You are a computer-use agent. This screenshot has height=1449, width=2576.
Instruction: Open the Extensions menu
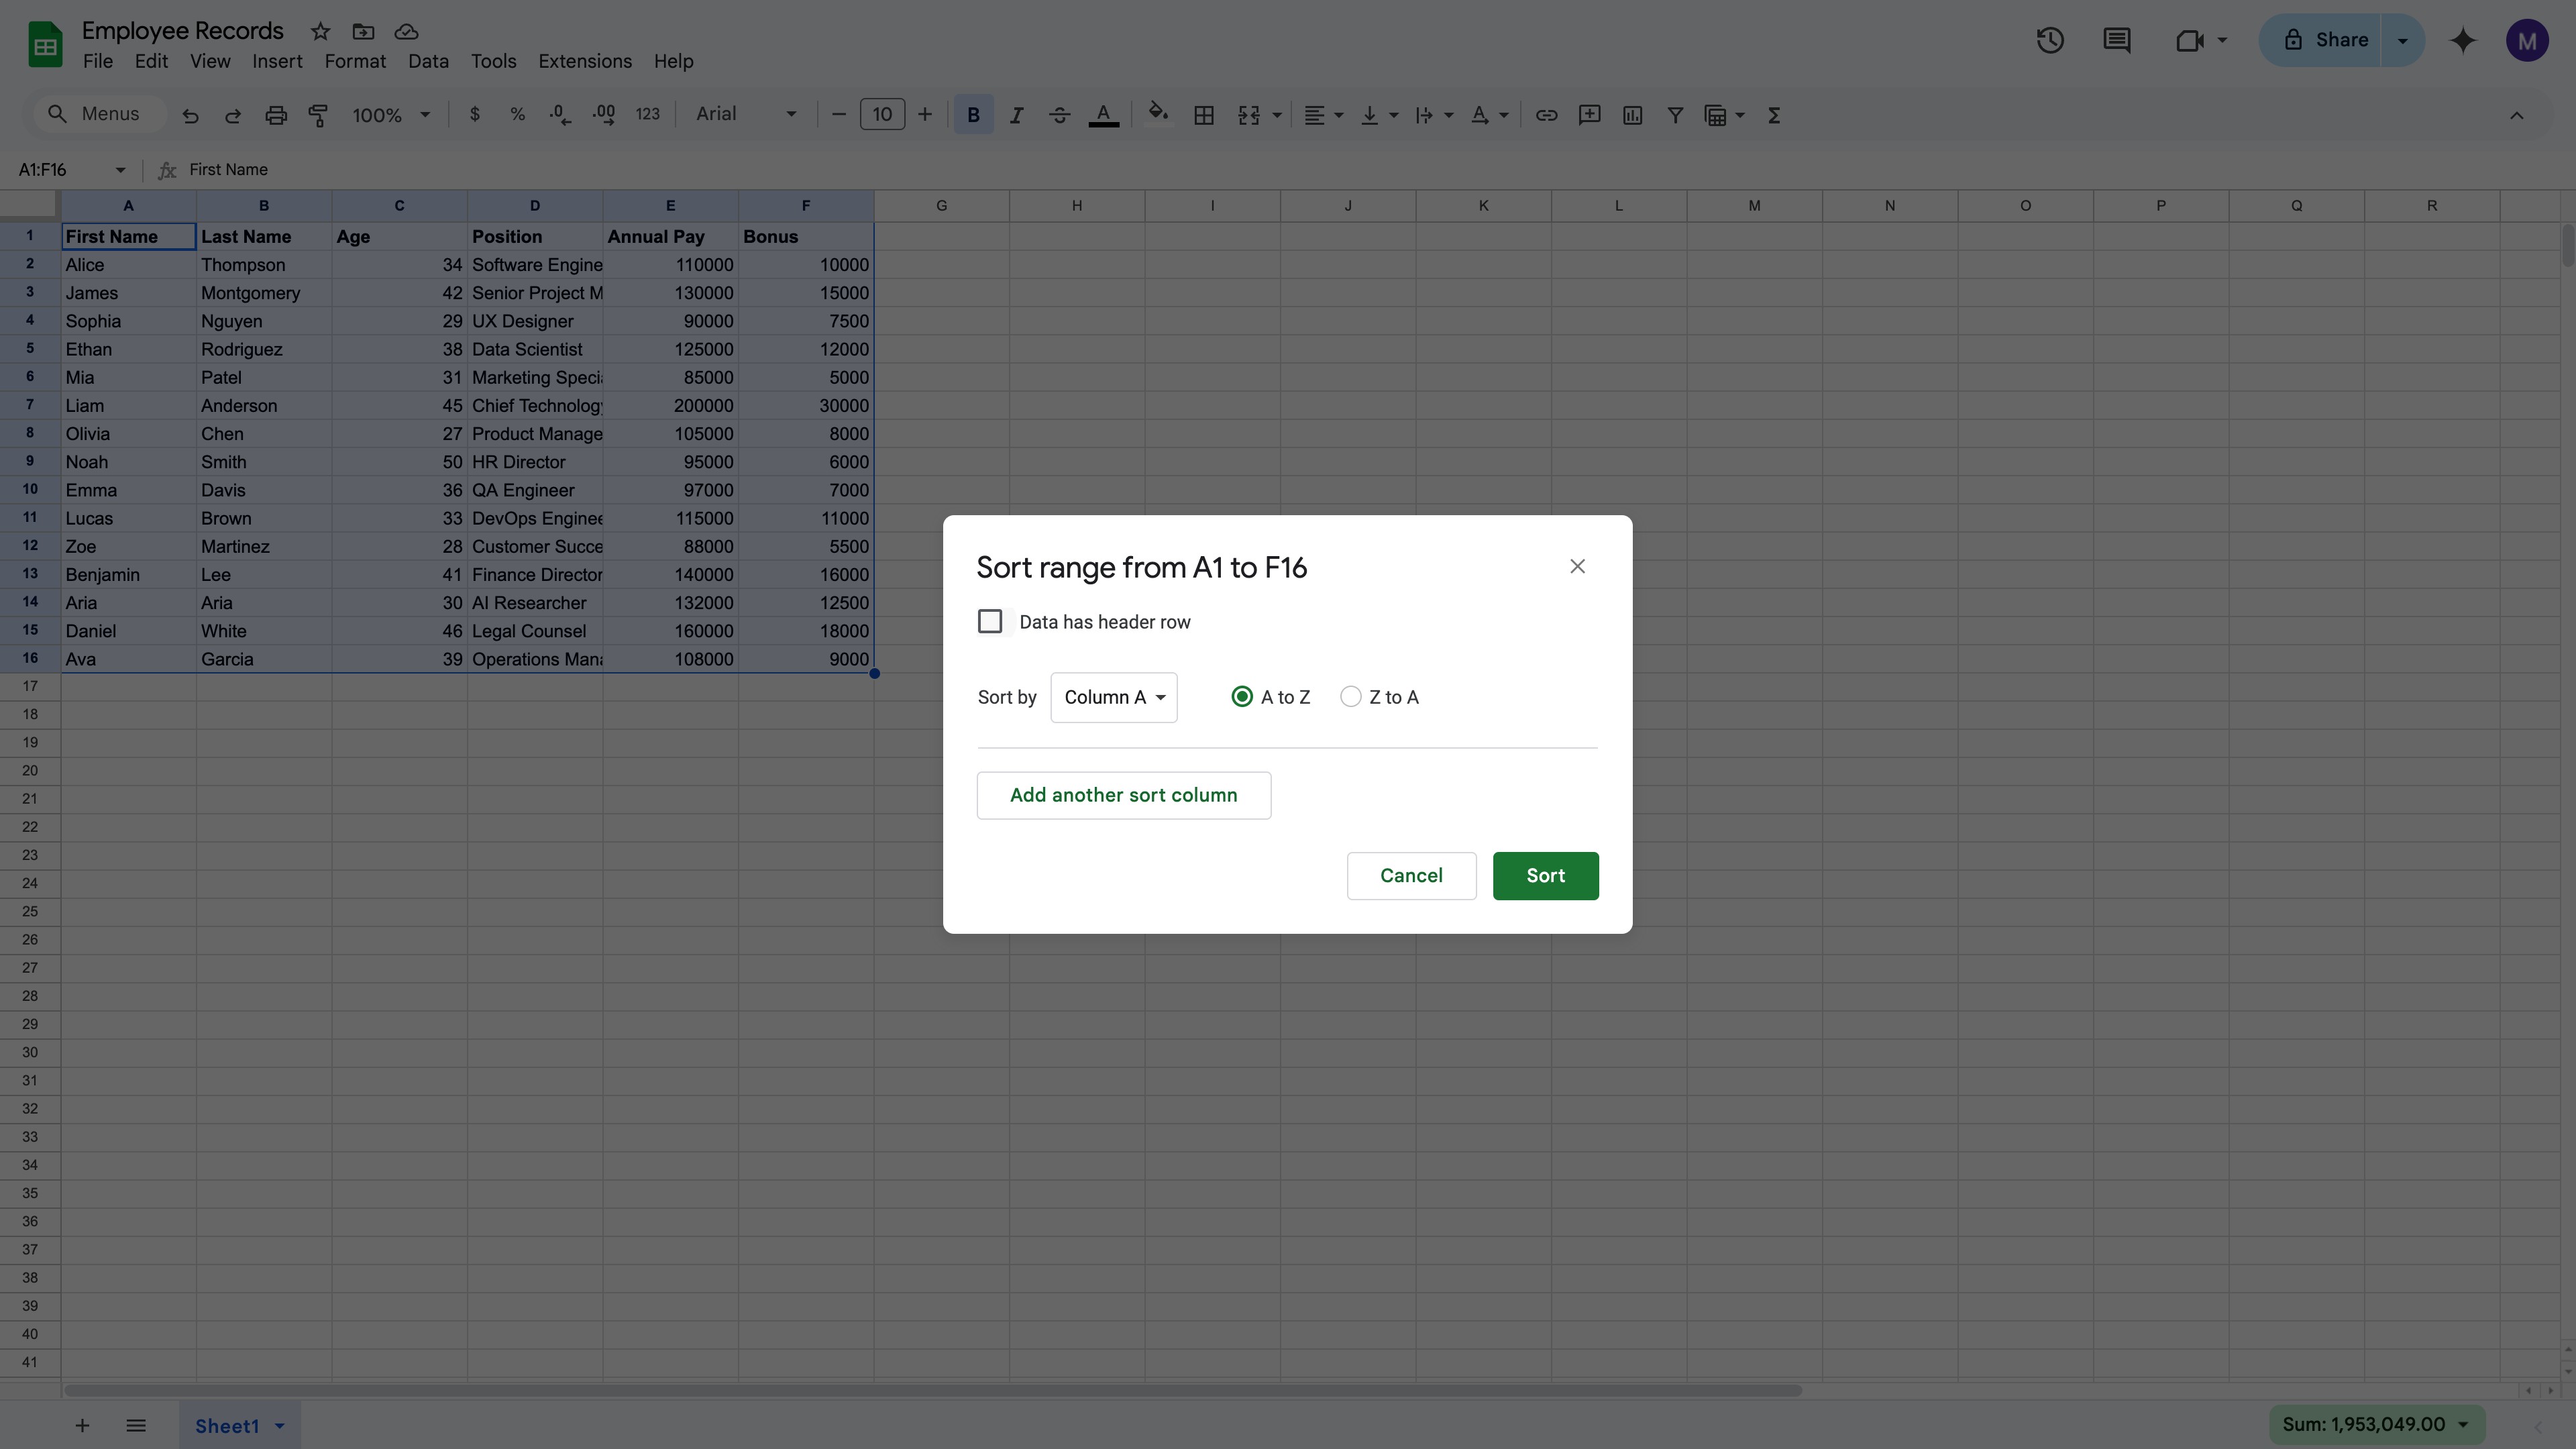coord(585,61)
